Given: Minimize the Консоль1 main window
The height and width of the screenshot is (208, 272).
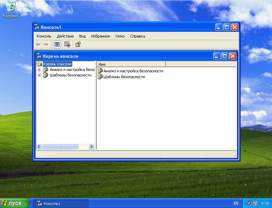Looking at the screenshot, I should [219, 27].
